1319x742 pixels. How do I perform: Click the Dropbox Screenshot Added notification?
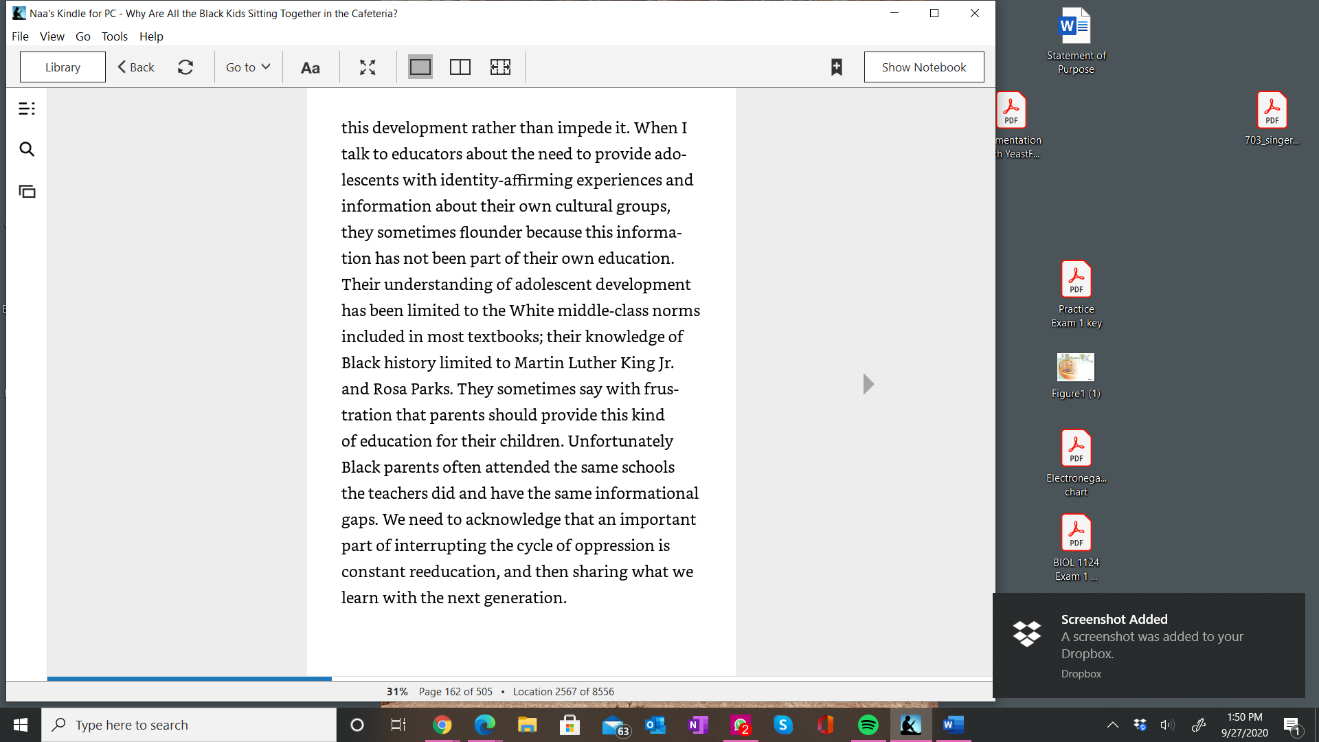1149,645
